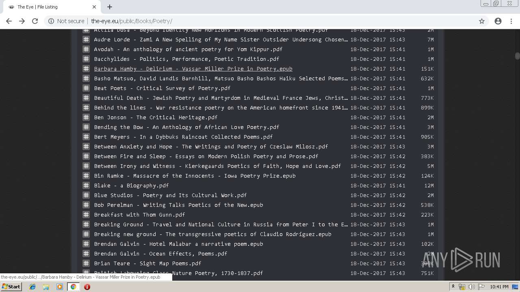Open the media player taskbar icon
This screenshot has height=292, width=520.
pyautogui.click(x=60, y=287)
